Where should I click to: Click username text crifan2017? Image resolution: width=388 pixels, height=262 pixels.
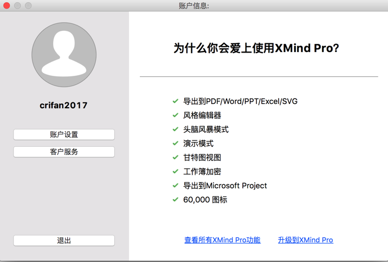pos(63,106)
